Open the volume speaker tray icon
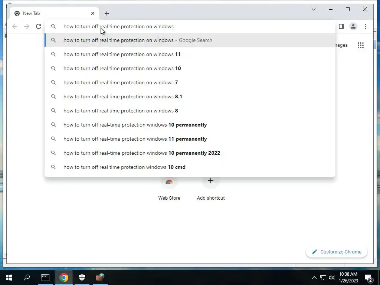Screen dimensions: 380x285 332,278
